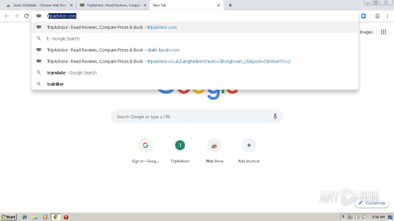Viewport: 394px width, 221px height.
Task: Choose the tripadvisor.com suggestion
Action: 195,27
